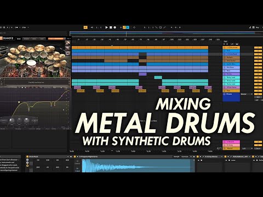Arm recording with the transport Record button
This screenshot has height=197, width=263.
coord(115,27)
